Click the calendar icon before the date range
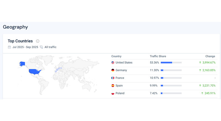The height and width of the screenshot is (121, 221). 9,47
